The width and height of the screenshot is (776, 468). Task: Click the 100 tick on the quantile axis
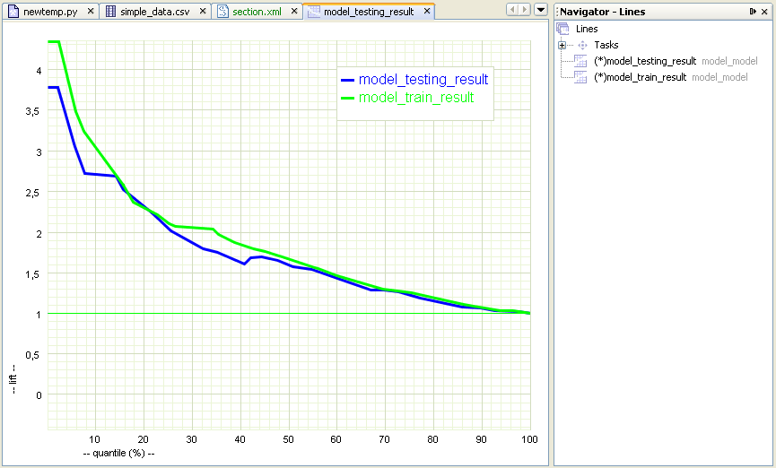[x=529, y=439]
